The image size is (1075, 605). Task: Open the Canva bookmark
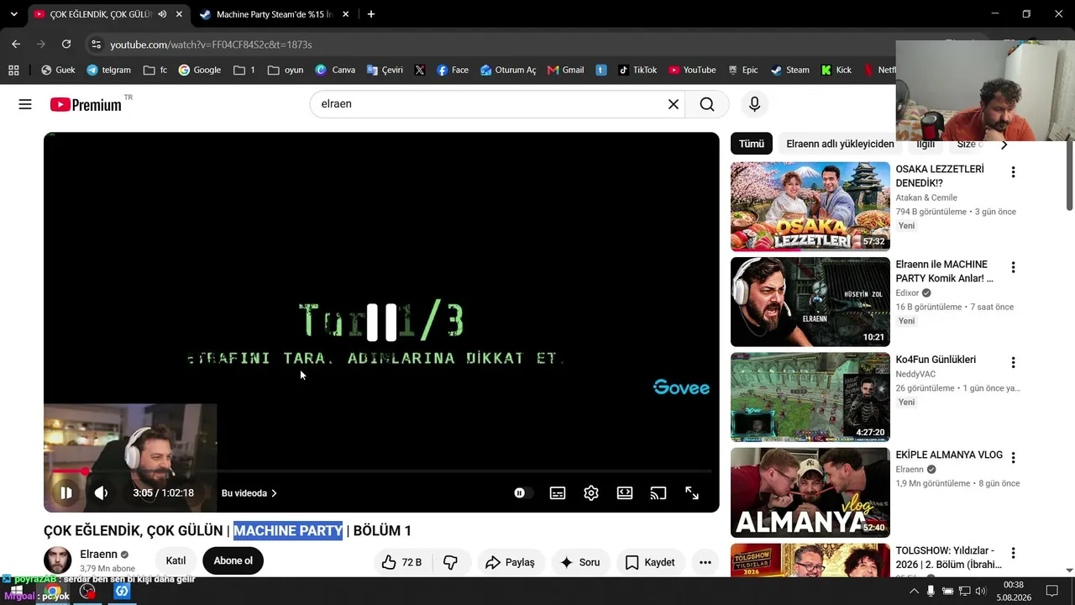pyautogui.click(x=335, y=70)
